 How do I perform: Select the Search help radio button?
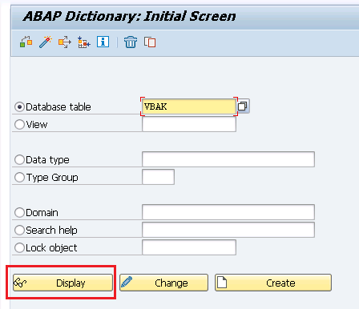19,231
